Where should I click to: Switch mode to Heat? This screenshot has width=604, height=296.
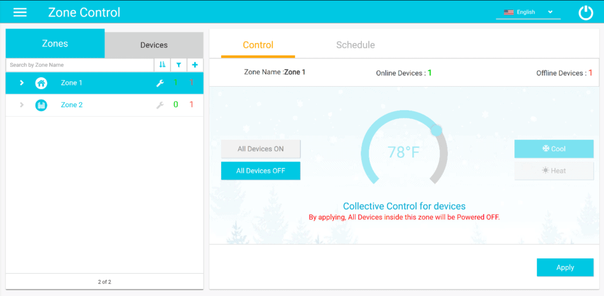[x=553, y=171]
